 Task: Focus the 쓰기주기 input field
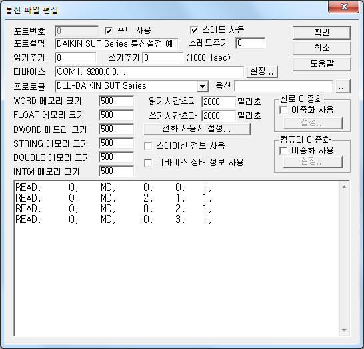tap(163, 57)
